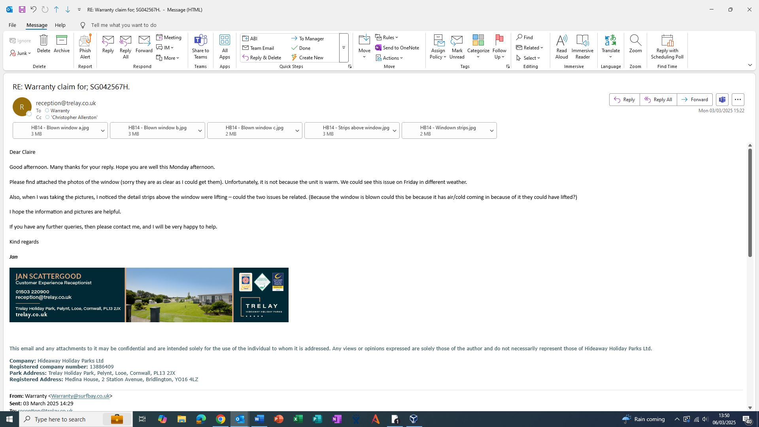Expand the Quick Steps gallery arrow
The width and height of the screenshot is (759, 427).
344,48
